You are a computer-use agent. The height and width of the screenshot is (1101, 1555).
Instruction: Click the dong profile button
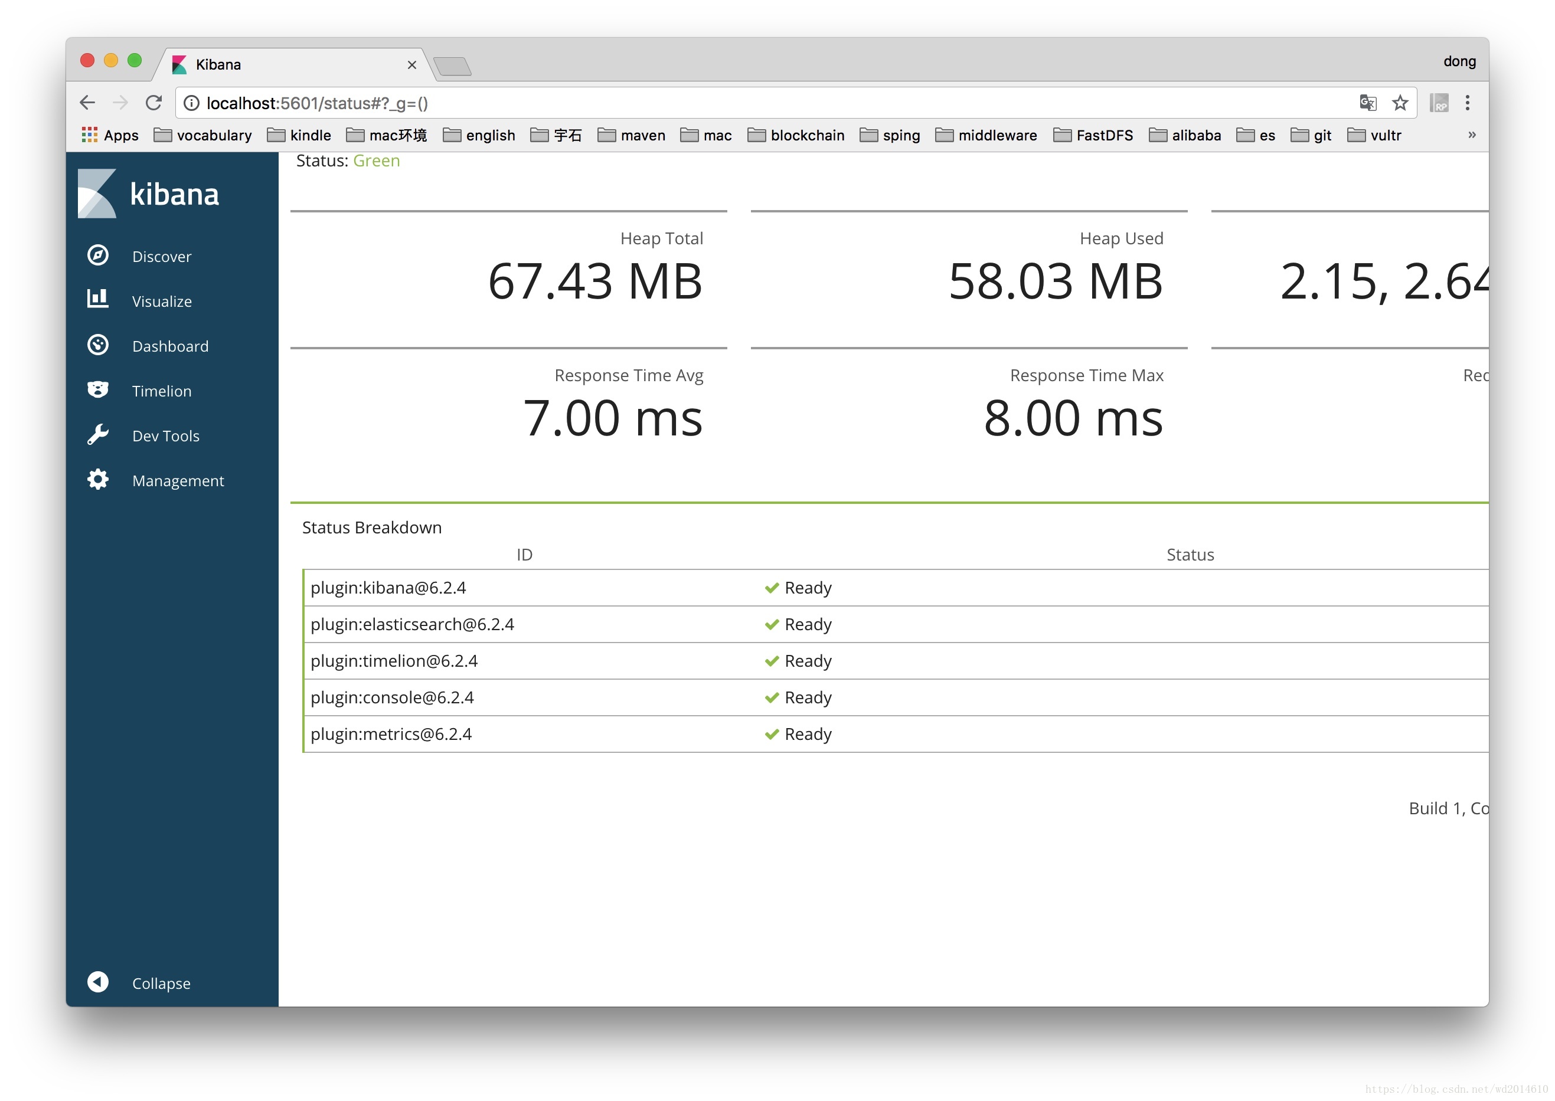[1459, 62]
